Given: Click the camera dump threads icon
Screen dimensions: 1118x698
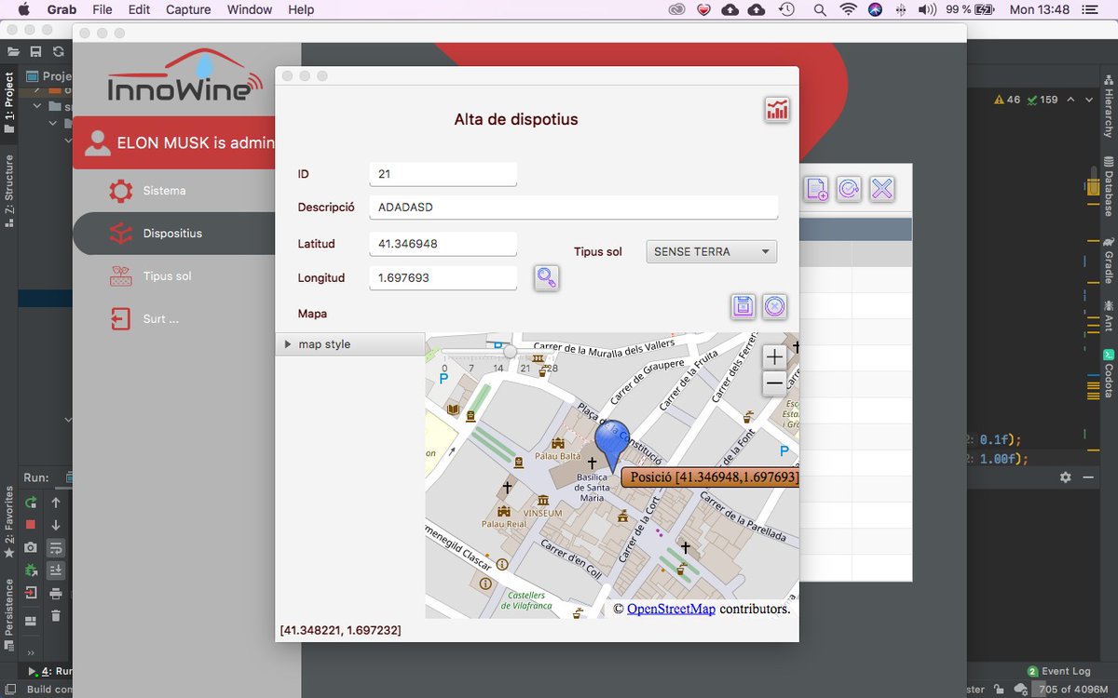Looking at the screenshot, I should pyautogui.click(x=31, y=547).
